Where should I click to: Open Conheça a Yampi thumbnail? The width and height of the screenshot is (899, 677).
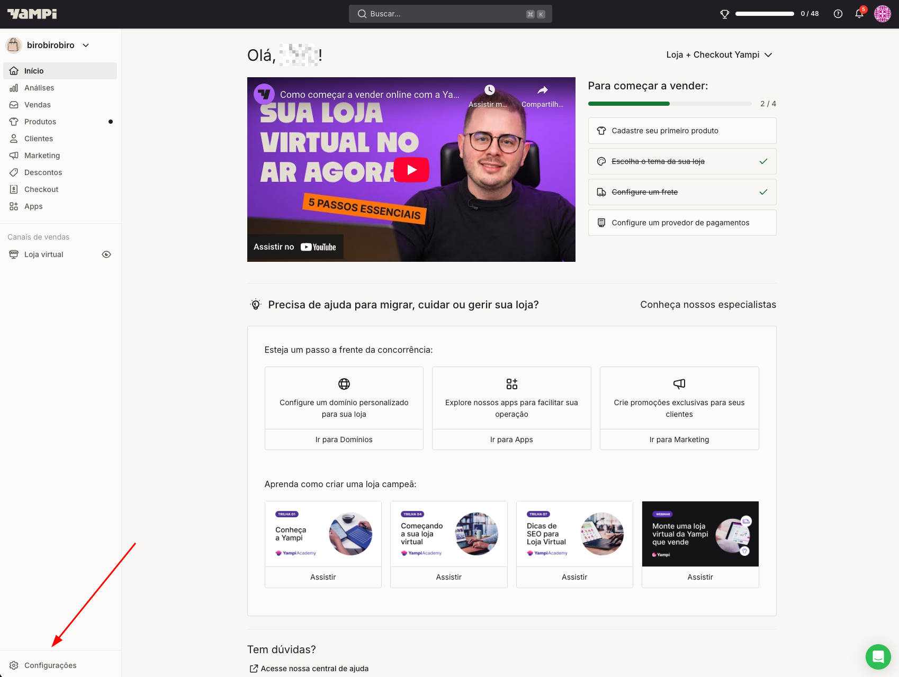(323, 534)
